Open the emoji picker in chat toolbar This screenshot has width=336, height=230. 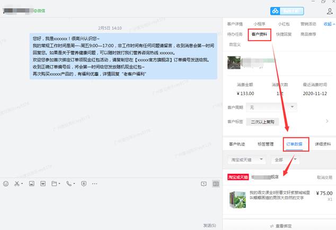pyautogui.click(x=6, y=184)
